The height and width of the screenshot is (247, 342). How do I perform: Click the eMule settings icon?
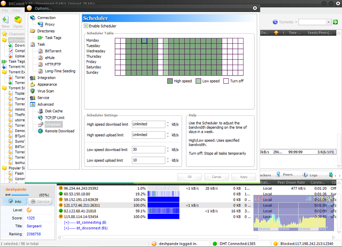[40, 58]
